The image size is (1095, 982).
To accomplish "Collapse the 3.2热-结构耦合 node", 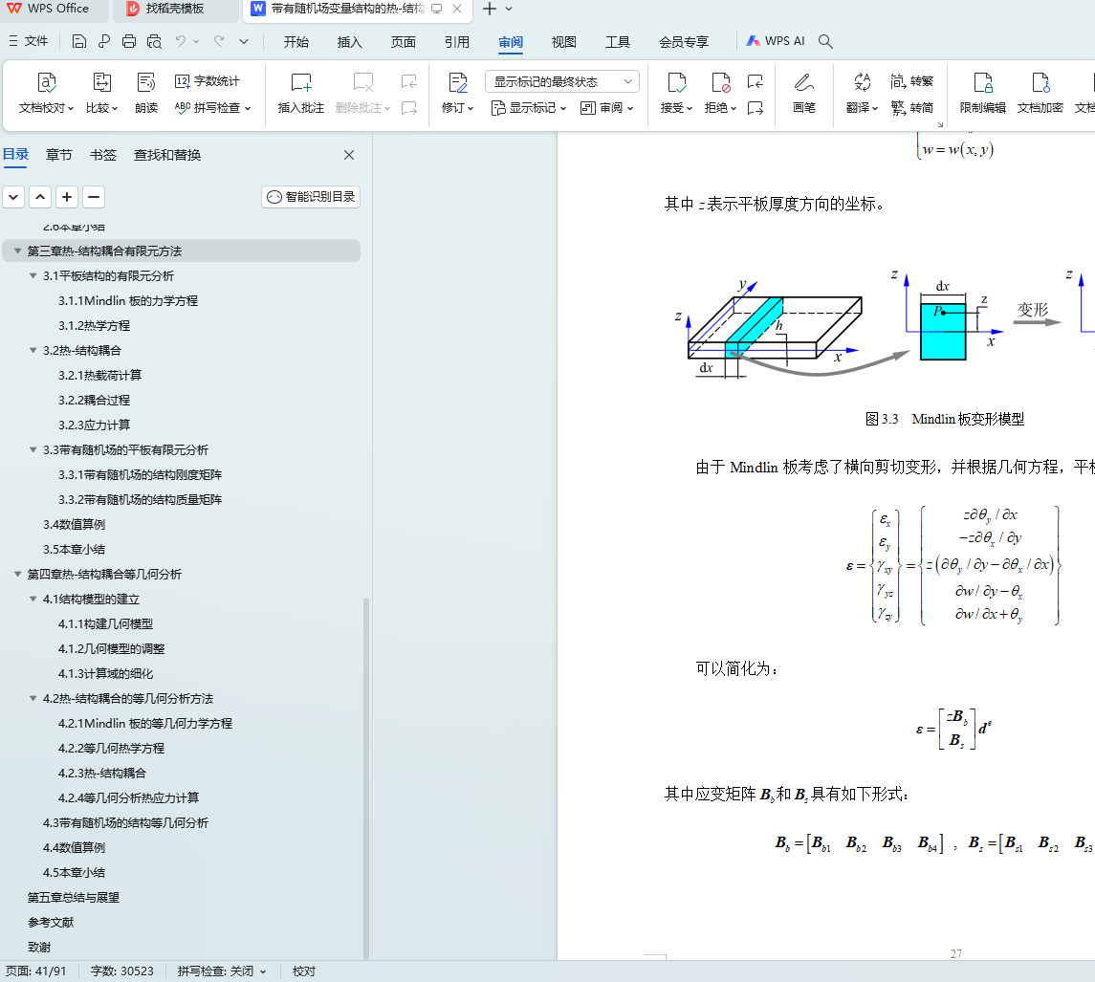I will point(33,350).
